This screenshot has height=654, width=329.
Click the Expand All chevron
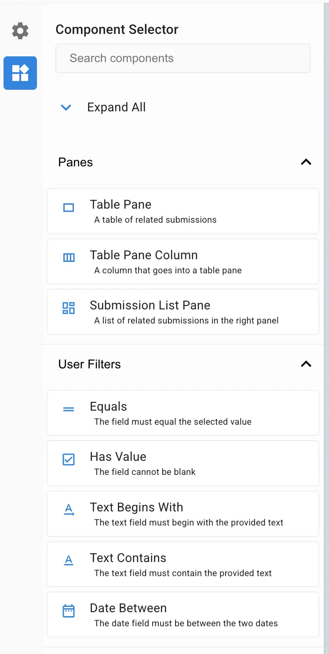[66, 107]
